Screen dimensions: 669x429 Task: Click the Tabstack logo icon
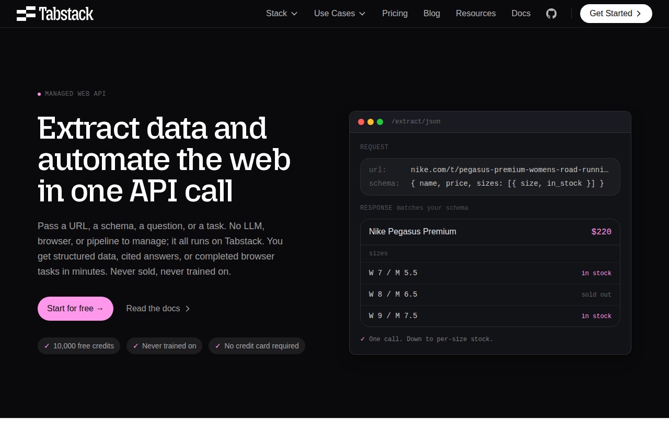[x=26, y=14]
